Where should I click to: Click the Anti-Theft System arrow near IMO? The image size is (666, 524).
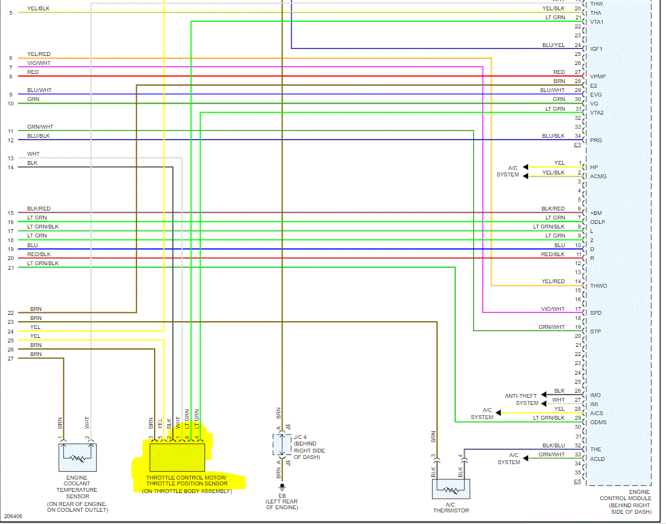(x=544, y=395)
